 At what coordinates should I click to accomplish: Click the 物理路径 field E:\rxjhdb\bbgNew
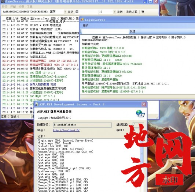[82, 125]
